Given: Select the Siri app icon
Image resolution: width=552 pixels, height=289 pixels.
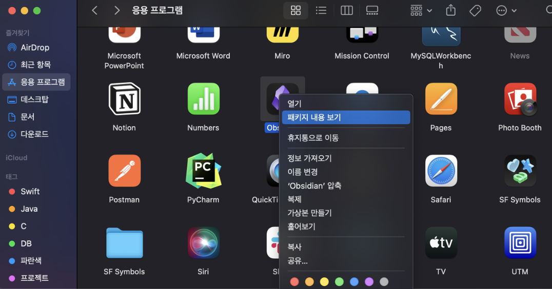Looking at the screenshot, I should point(204,243).
